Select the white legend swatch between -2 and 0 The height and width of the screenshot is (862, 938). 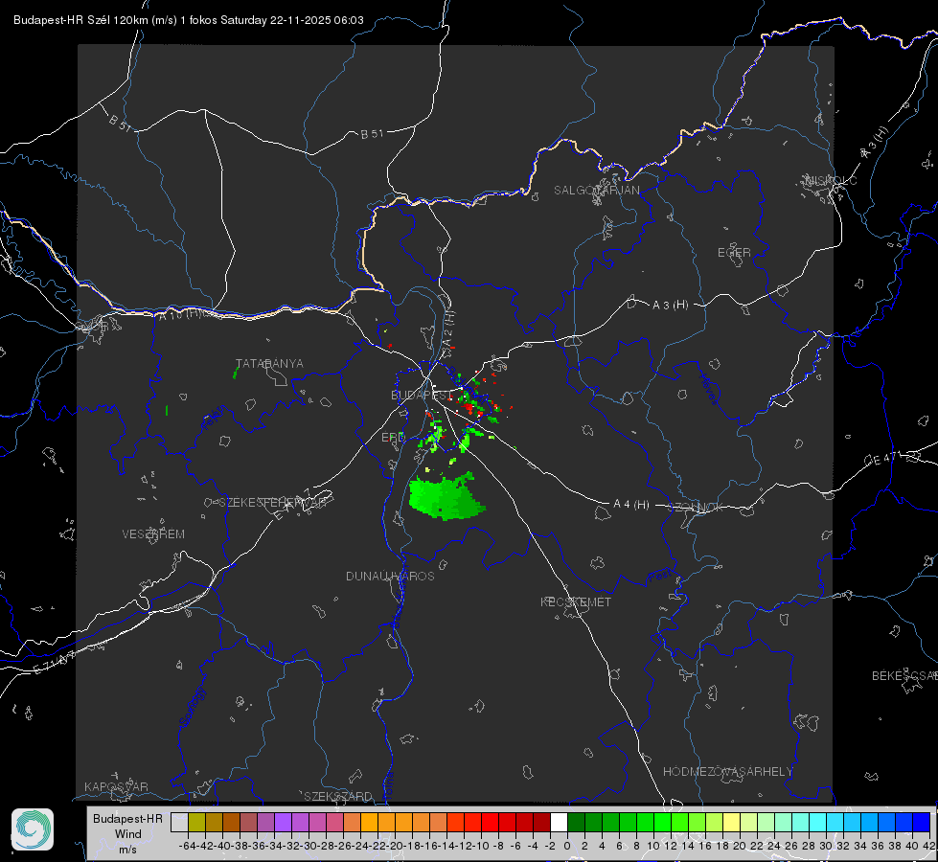[x=559, y=822]
